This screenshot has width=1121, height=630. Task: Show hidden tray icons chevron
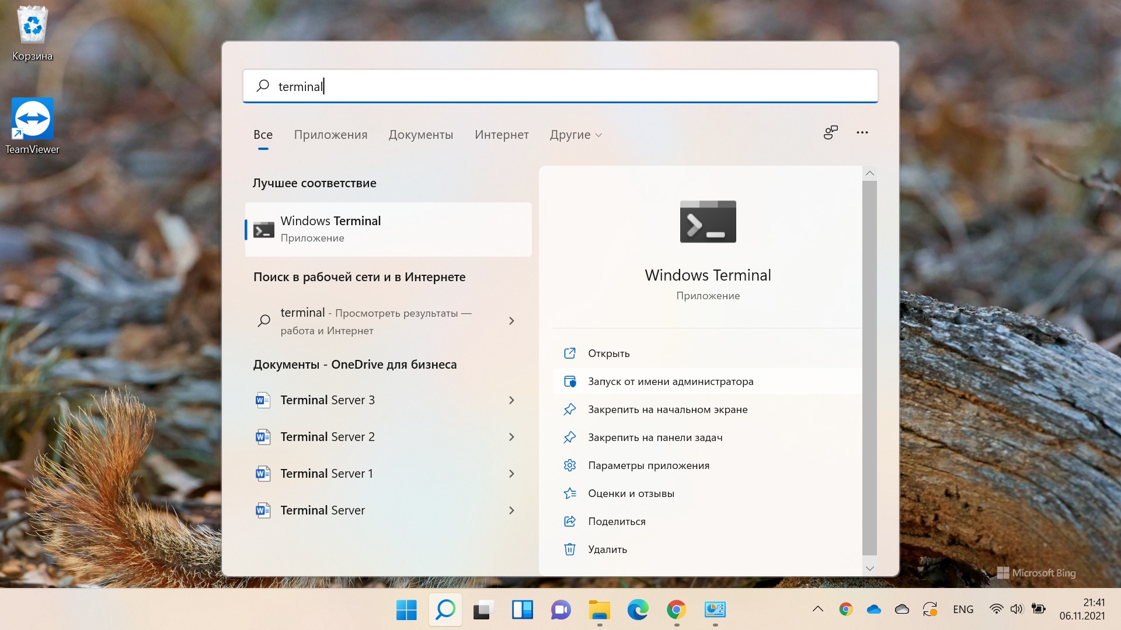818,609
